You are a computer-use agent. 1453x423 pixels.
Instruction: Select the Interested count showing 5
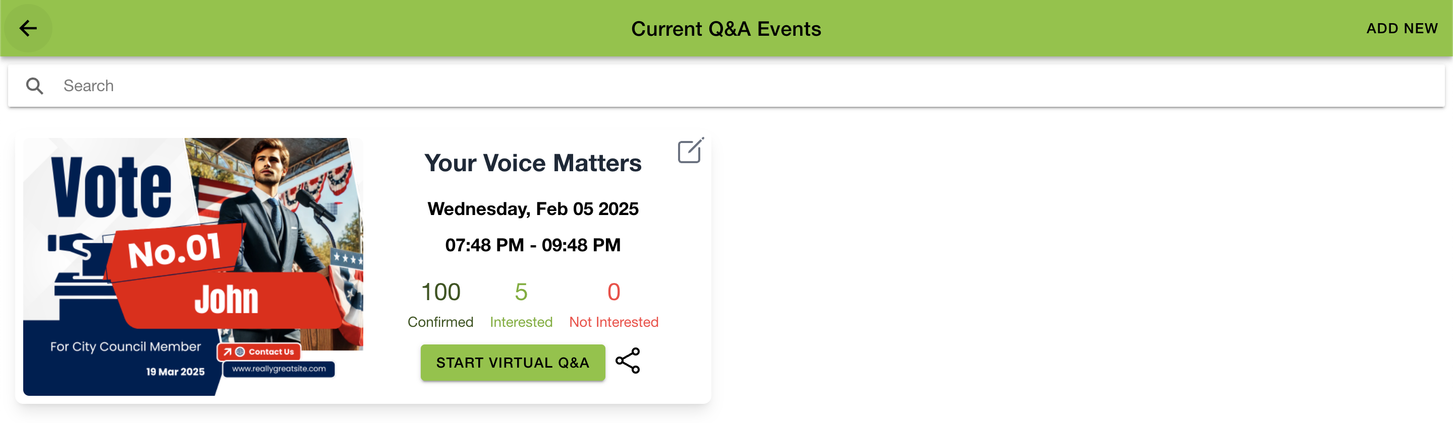click(520, 293)
